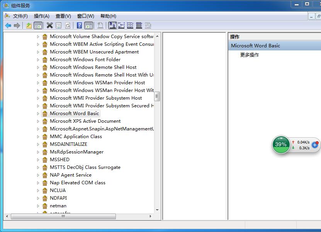321x232 pixels.
Task: Click the package icon beside MSSHED
Action: point(45,160)
